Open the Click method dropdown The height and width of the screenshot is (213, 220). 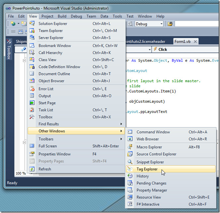pos(186,49)
